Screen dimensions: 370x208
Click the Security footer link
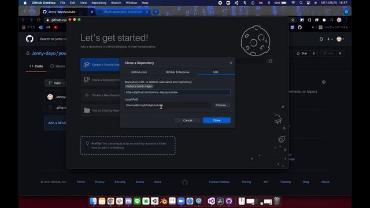coord(120,182)
